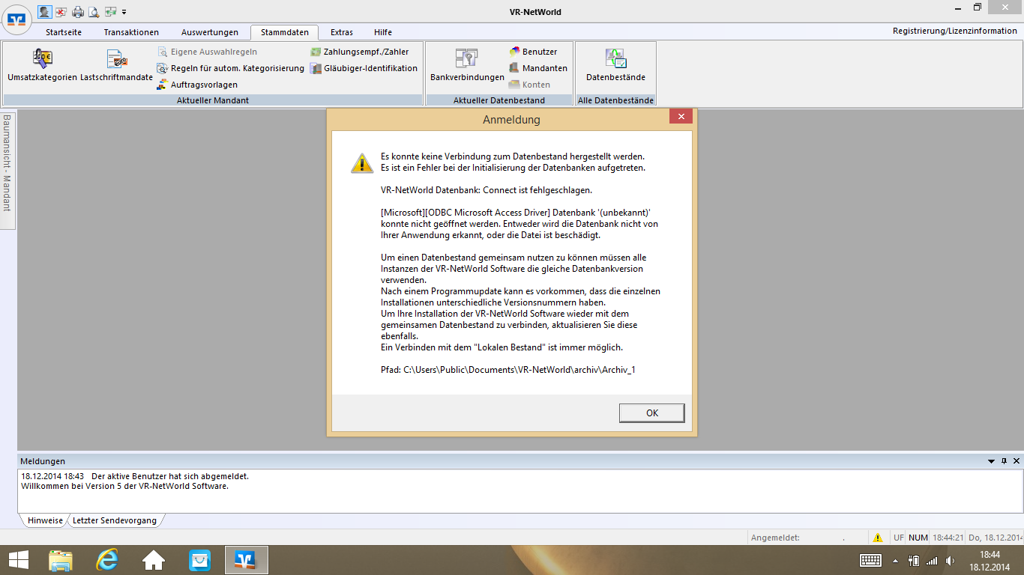Open Lastschriftmandate from the ribbon
The height and width of the screenshot is (575, 1024).
(x=116, y=64)
